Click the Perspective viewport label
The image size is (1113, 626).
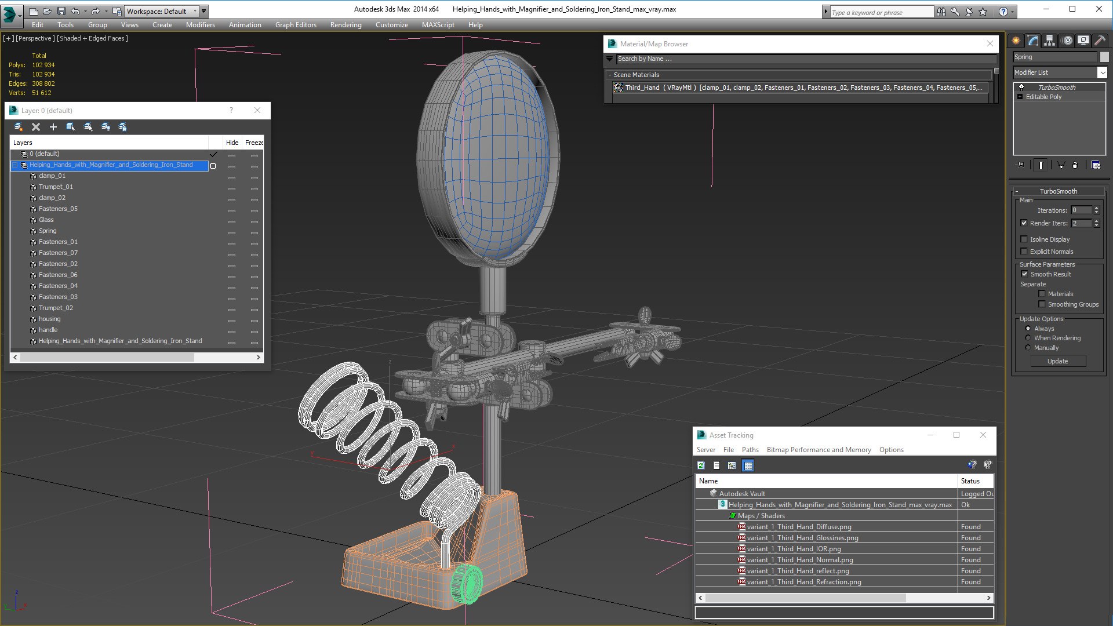[35, 38]
